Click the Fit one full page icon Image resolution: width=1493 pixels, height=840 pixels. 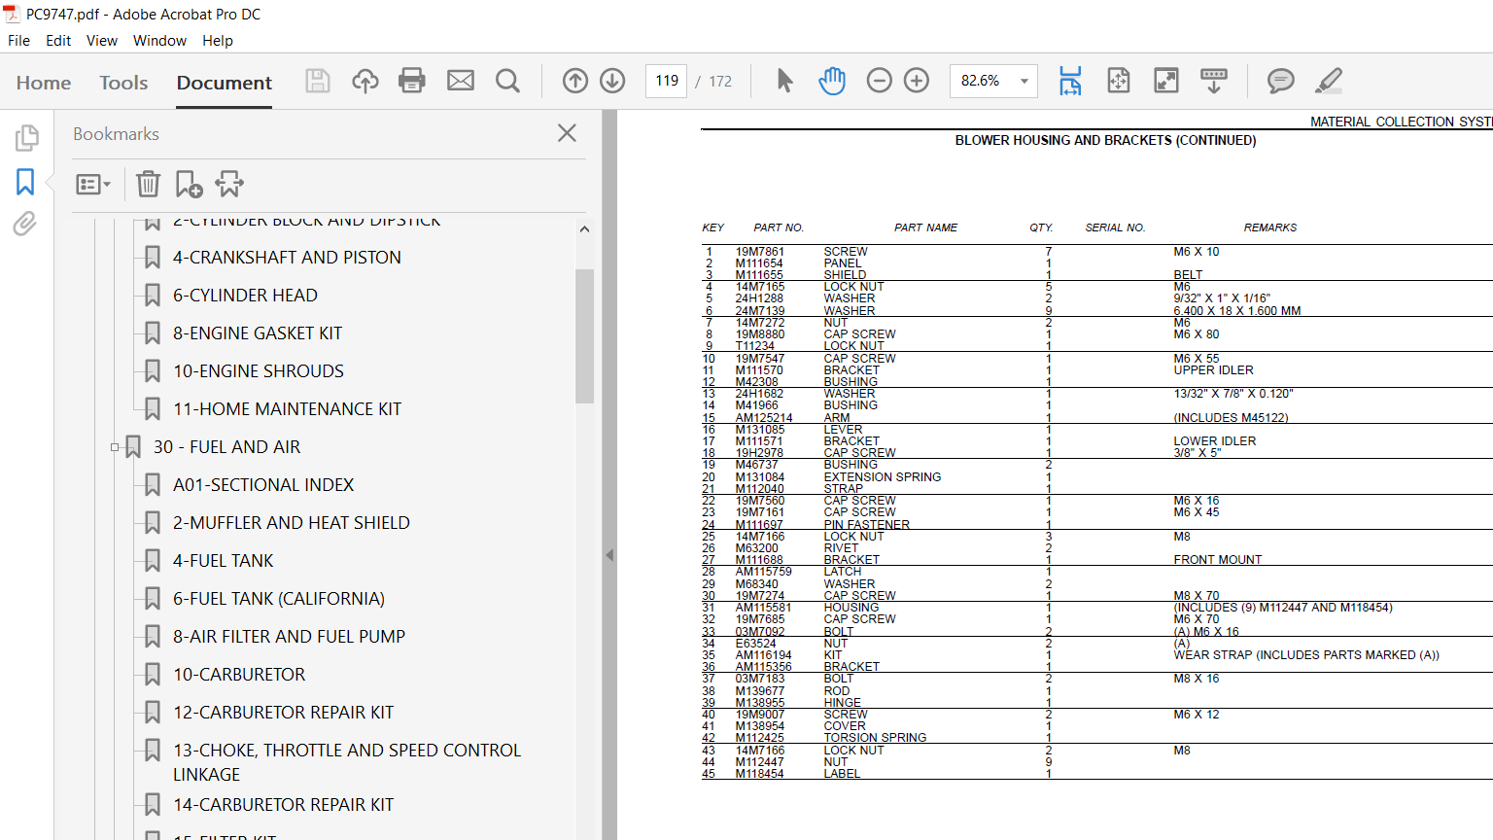tap(1119, 81)
